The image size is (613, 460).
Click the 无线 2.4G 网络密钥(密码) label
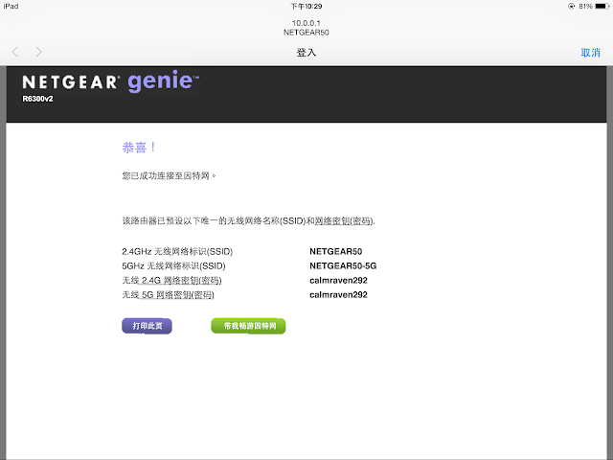pos(172,281)
